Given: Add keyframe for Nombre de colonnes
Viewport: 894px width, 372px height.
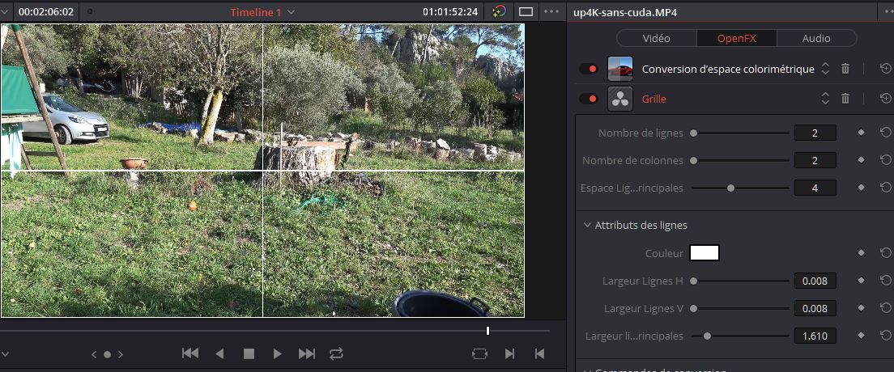Looking at the screenshot, I should coord(861,160).
